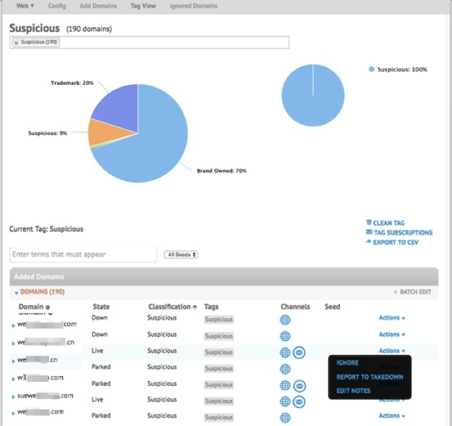Click the envelope icon beside Tag Subscriptions
This screenshot has width=452, height=426.
click(369, 232)
